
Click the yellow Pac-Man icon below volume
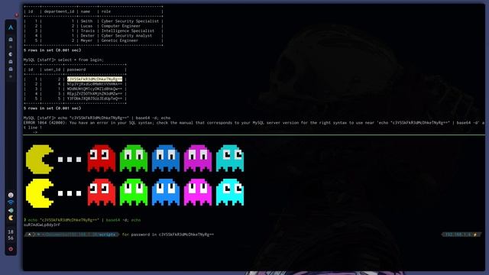pos(11,218)
